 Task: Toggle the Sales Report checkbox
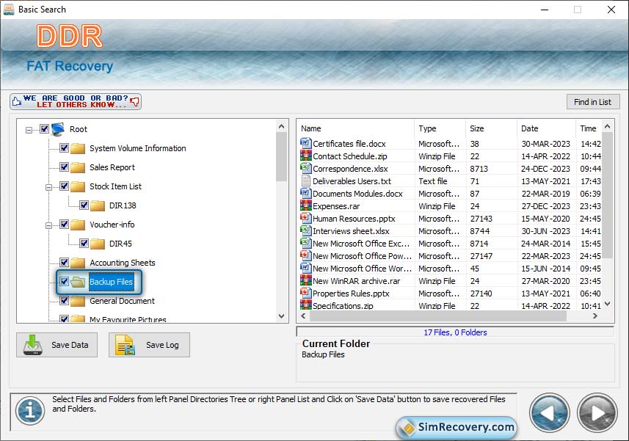(x=64, y=167)
